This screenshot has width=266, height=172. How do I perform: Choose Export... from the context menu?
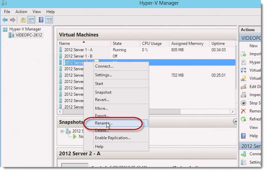(x=116, y=116)
